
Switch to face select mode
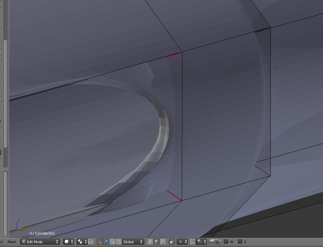[163, 242]
